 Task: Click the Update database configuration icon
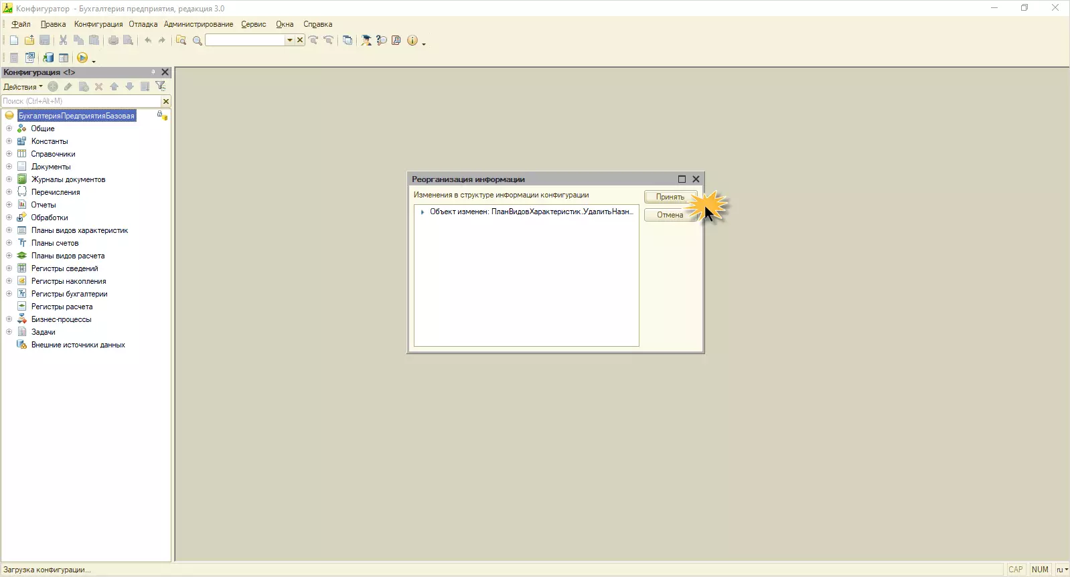coord(48,58)
